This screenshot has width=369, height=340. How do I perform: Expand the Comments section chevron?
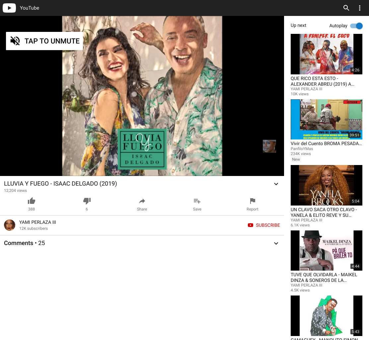[x=276, y=243]
